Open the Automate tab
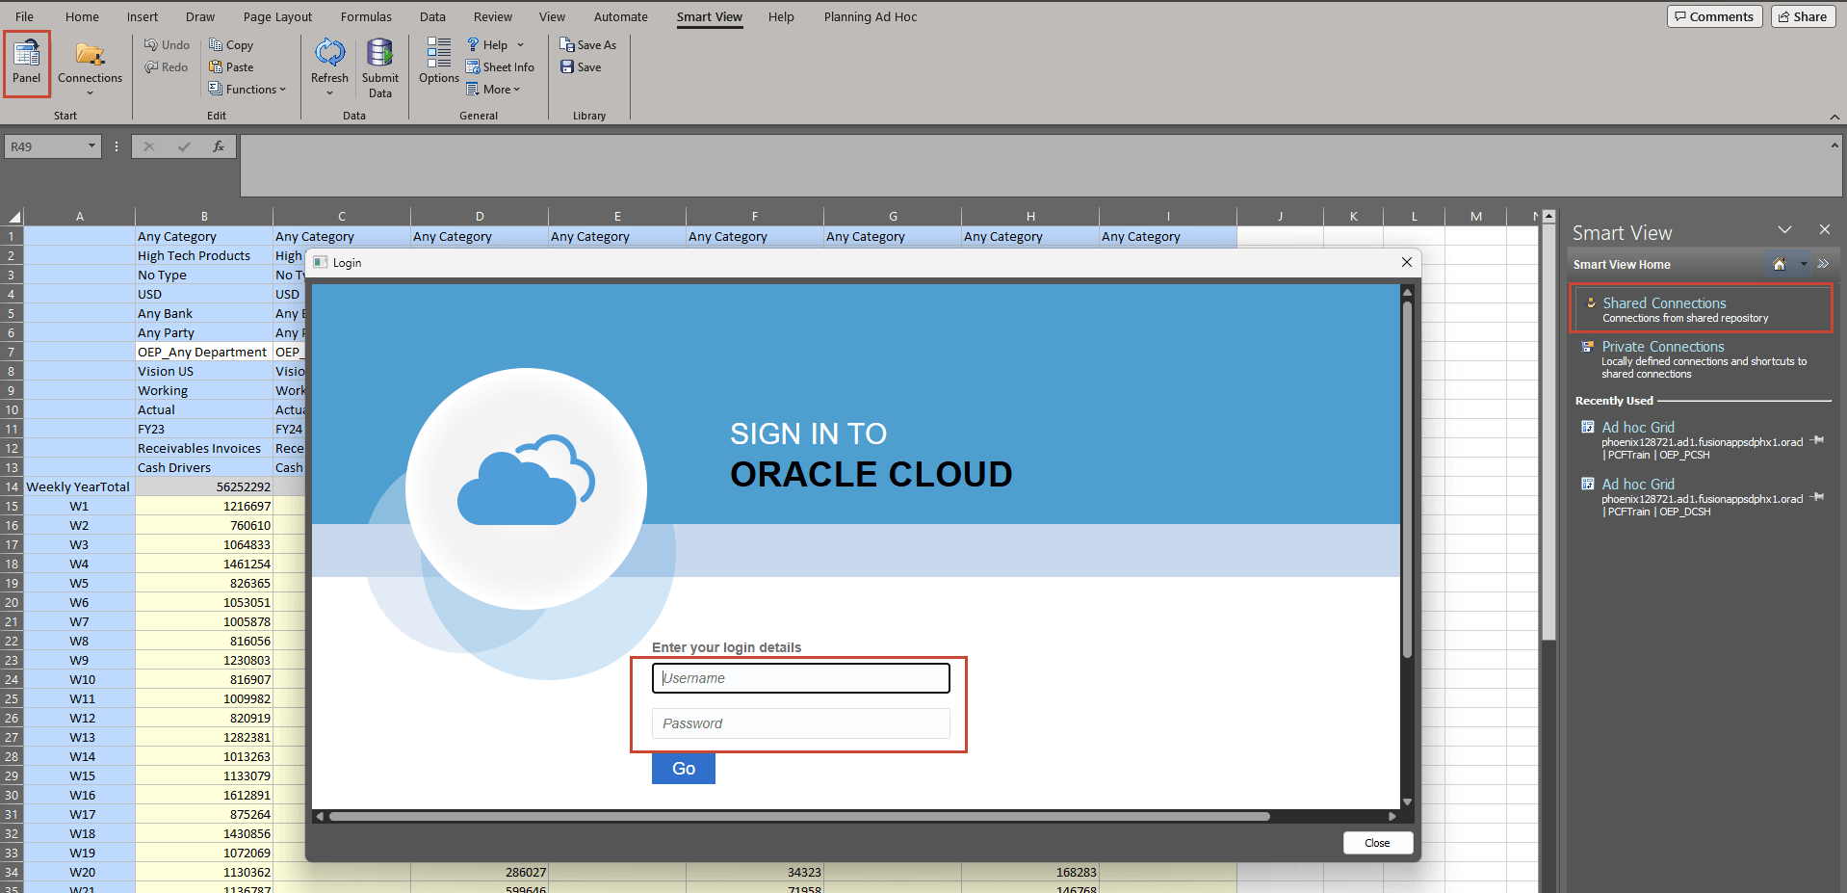 click(621, 17)
